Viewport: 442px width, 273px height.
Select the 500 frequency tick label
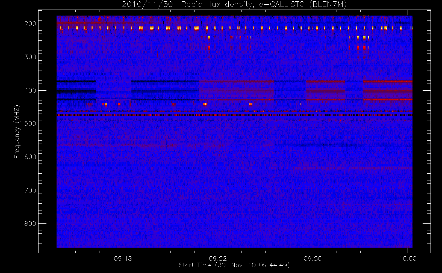tap(30, 124)
